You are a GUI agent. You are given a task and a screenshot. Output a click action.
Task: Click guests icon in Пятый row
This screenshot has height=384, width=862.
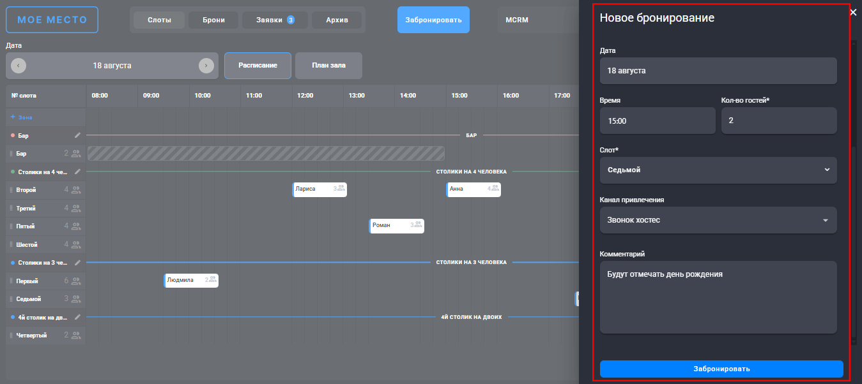point(76,226)
